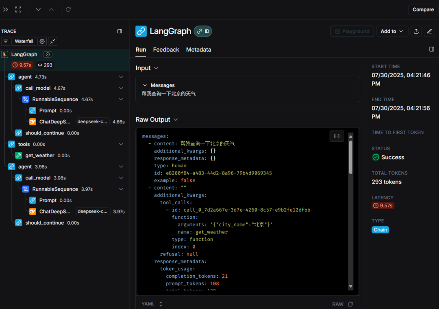Image resolution: width=439 pixels, height=309 pixels.
Task: Toggle the Waterfall view button
Action: tap(24, 41)
